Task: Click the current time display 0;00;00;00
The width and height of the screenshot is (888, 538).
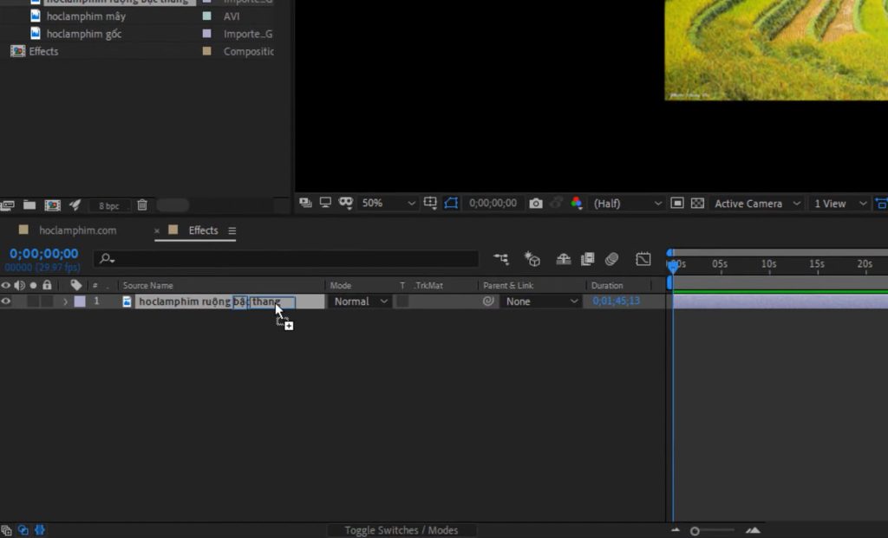Action: 43,253
